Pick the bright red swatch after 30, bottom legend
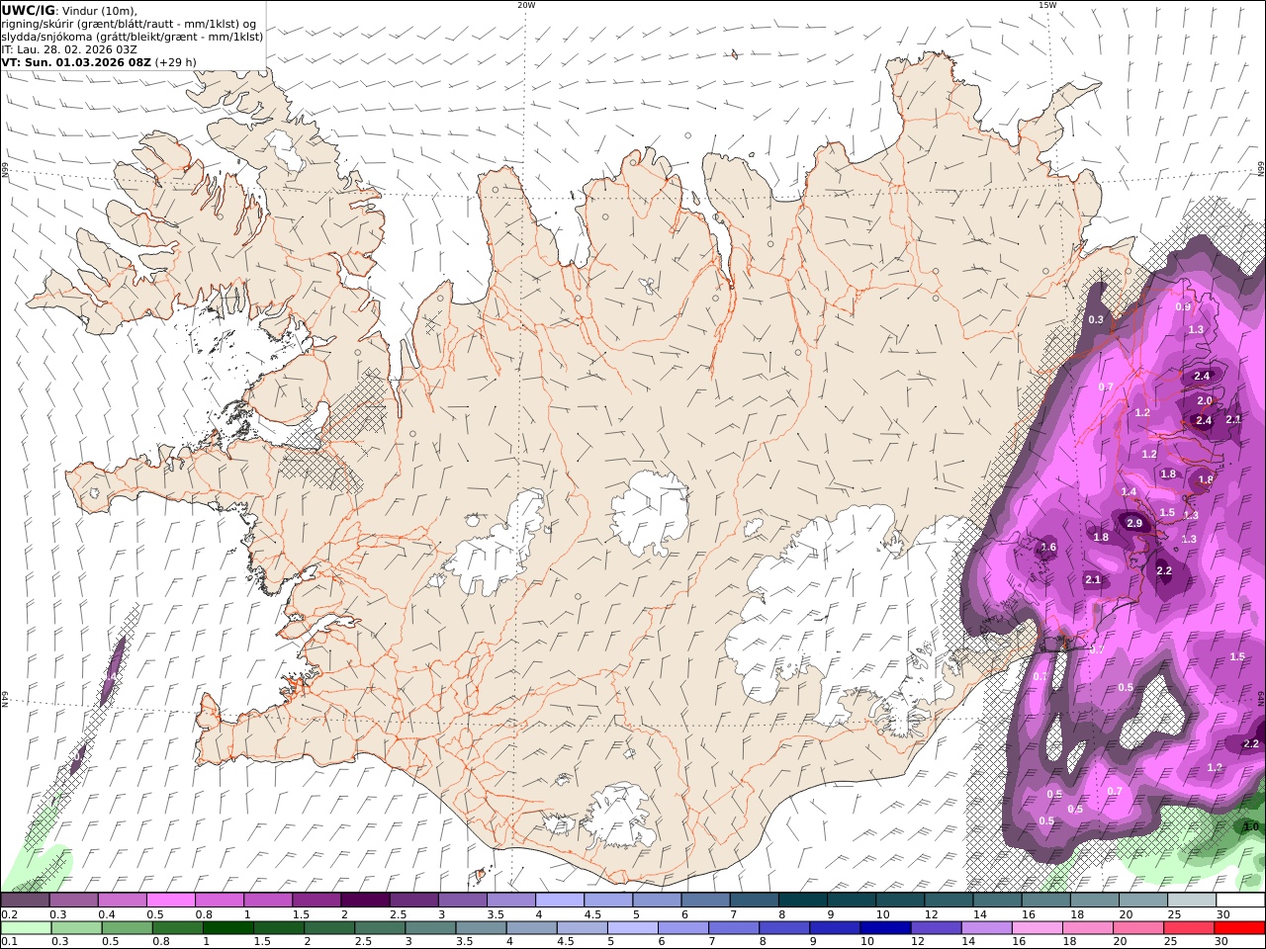Image resolution: width=1266 pixels, height=949 pixels. [x=1239, y=928]
